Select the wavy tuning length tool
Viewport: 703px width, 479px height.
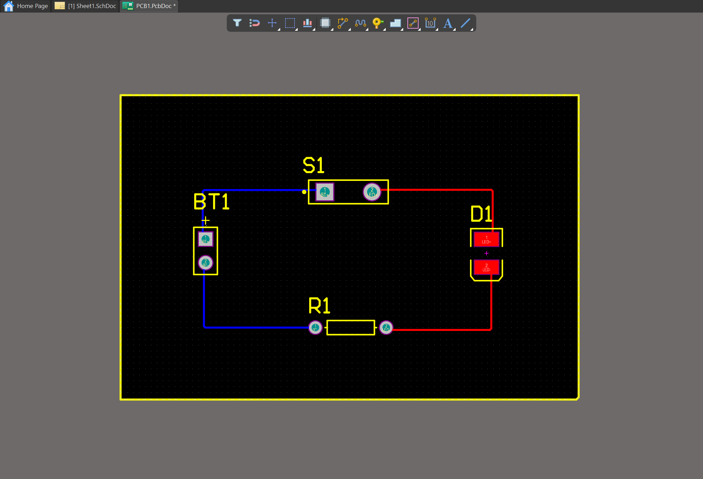click(360, 23)
